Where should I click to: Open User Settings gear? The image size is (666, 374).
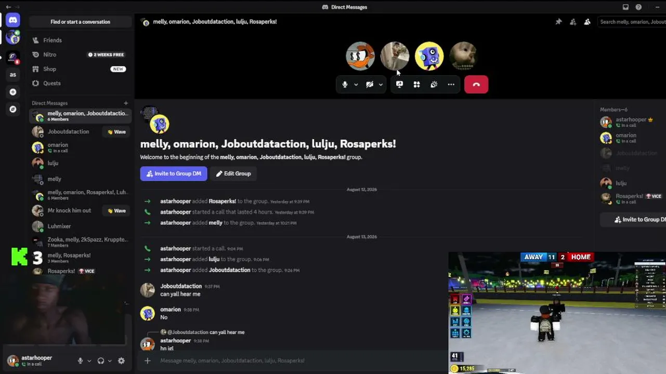tap(121, 361)
